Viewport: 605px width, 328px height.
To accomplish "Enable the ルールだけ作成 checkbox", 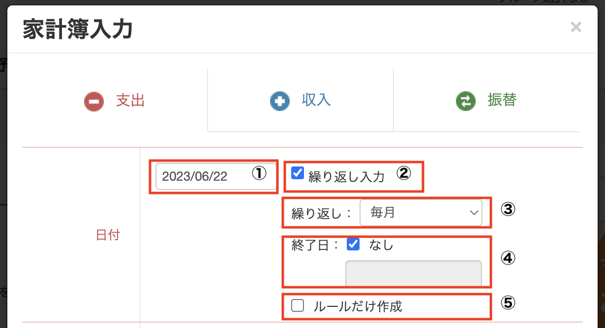I will pos(298,306).
